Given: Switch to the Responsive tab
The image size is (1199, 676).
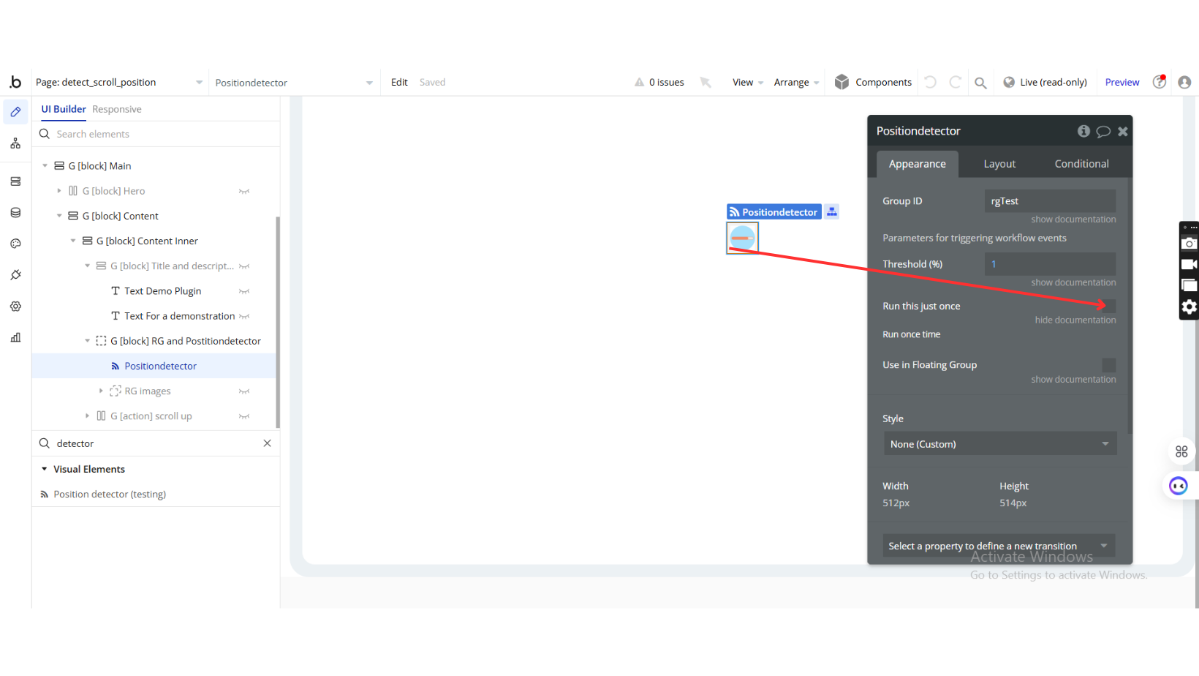Looking at the screenshot, I should 117,109.
